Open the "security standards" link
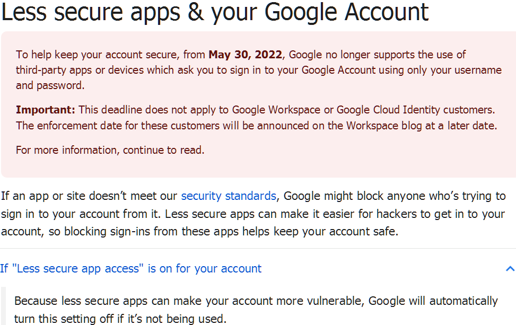 [x=229, y=196]
